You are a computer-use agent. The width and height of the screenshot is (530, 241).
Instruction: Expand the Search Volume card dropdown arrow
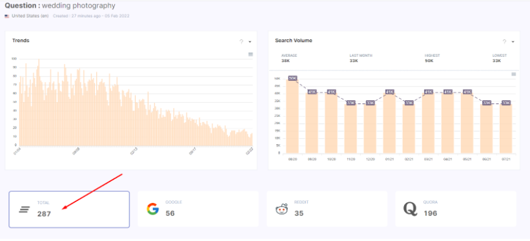coord(513,41)
